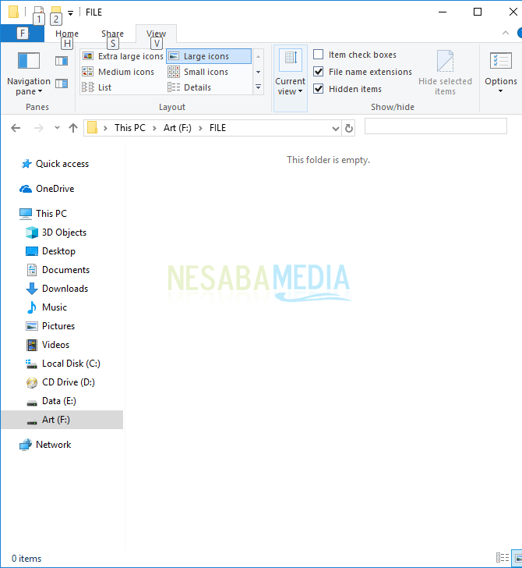Select Extra large icons layout

[123, 56]
